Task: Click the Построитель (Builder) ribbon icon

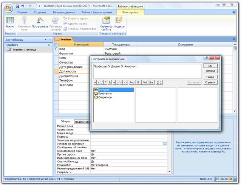Action: [x=40, y=21]
